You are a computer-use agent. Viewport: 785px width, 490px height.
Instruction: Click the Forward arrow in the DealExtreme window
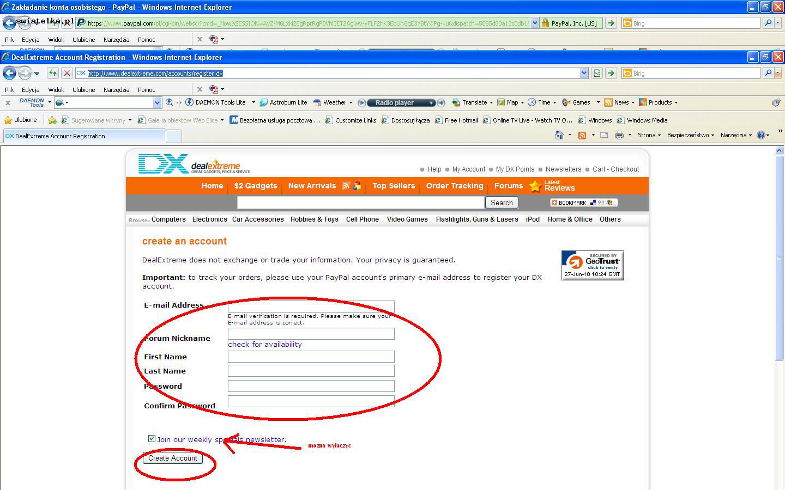(x=25, y=73)
